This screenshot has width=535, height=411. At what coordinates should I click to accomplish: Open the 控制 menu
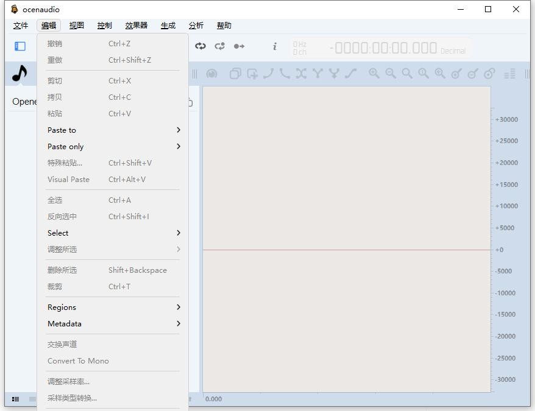pyautogui.click(x=104, y=26)
